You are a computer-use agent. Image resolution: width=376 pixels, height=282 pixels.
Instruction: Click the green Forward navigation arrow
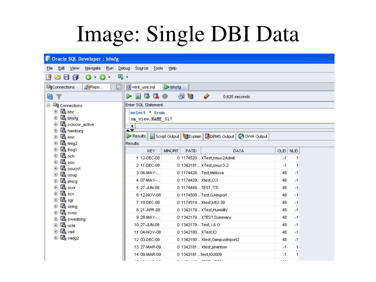coord(103,77)
